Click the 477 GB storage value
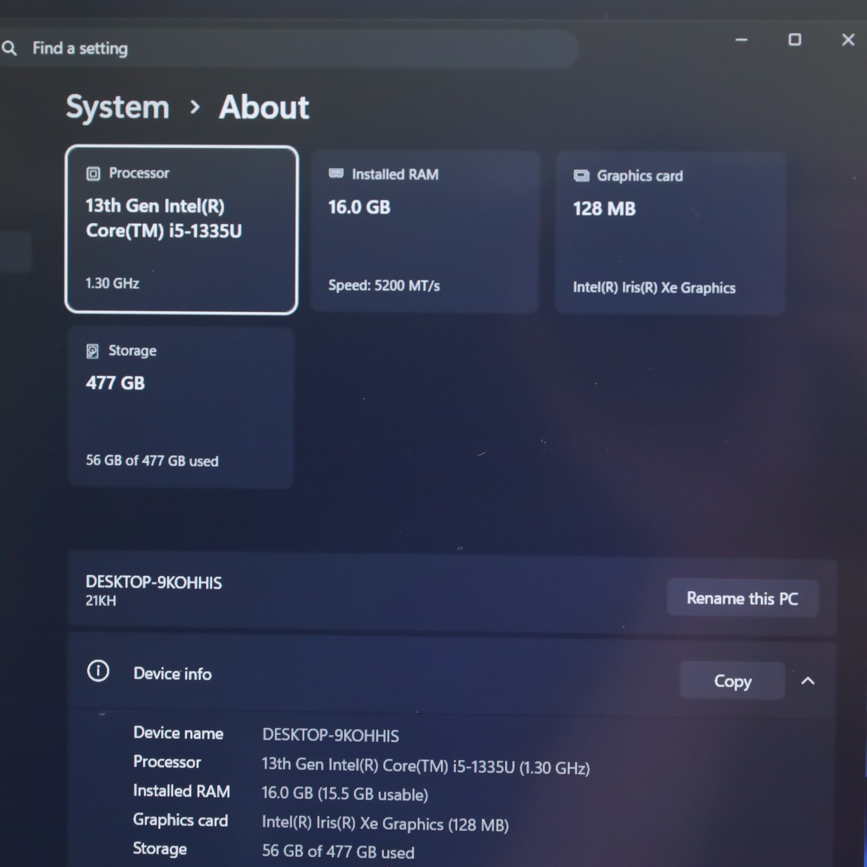 115,383
